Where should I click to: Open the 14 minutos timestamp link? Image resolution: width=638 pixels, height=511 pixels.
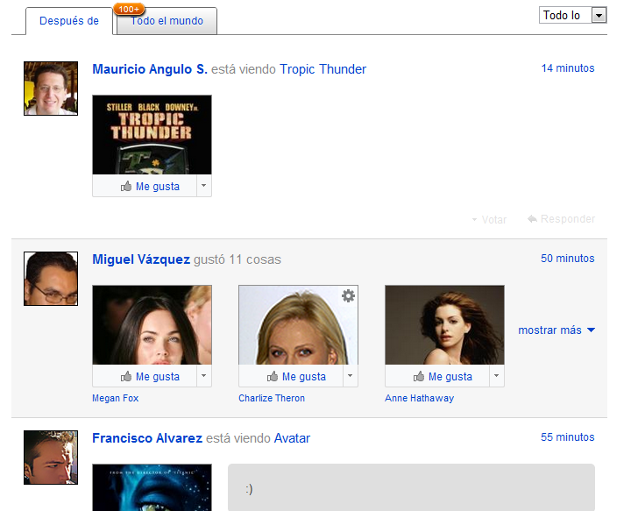pos(568,68)
